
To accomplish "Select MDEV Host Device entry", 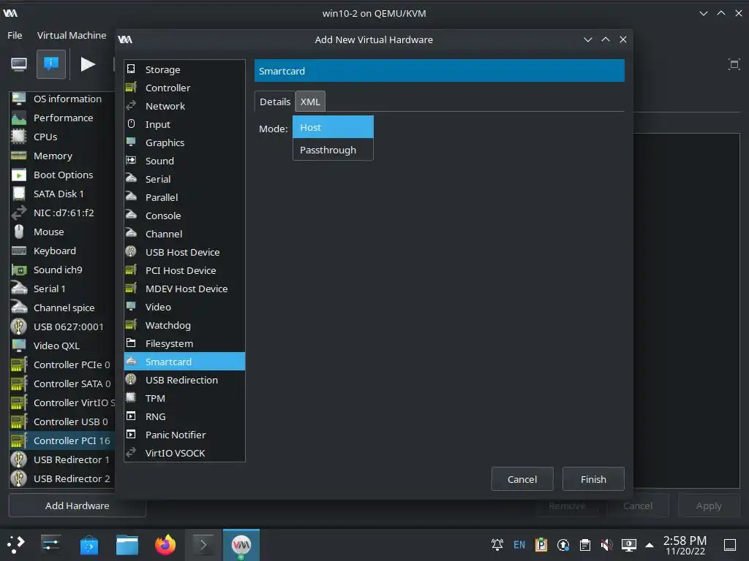I will tap(184, 289).
